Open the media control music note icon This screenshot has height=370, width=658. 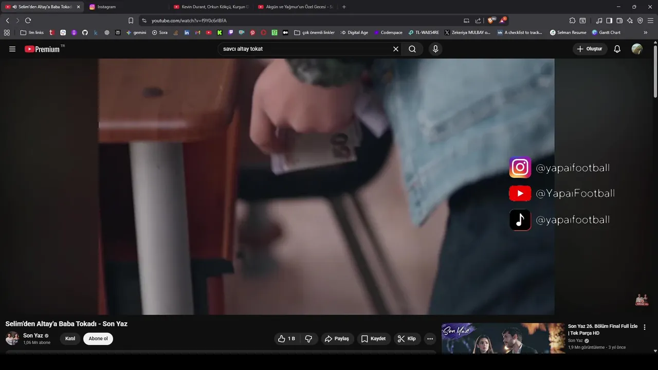599,21
